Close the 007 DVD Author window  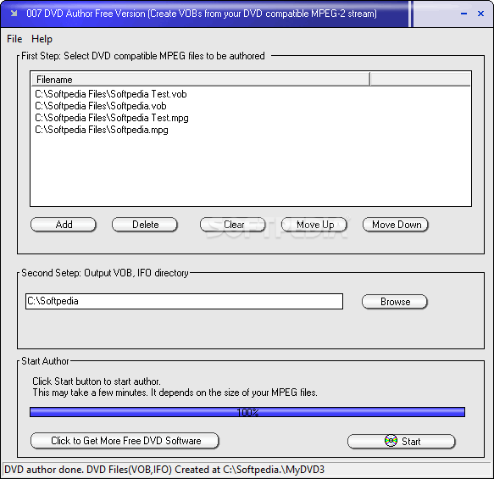point(480,14)
